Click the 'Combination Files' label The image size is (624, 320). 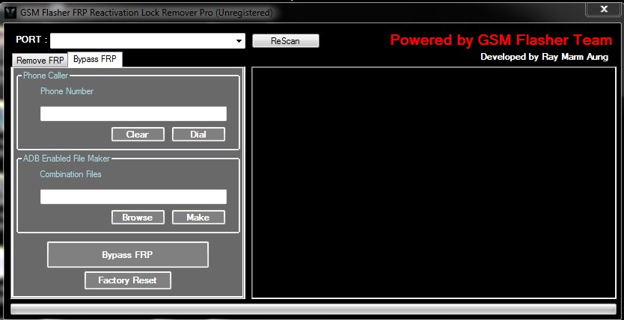70,174
